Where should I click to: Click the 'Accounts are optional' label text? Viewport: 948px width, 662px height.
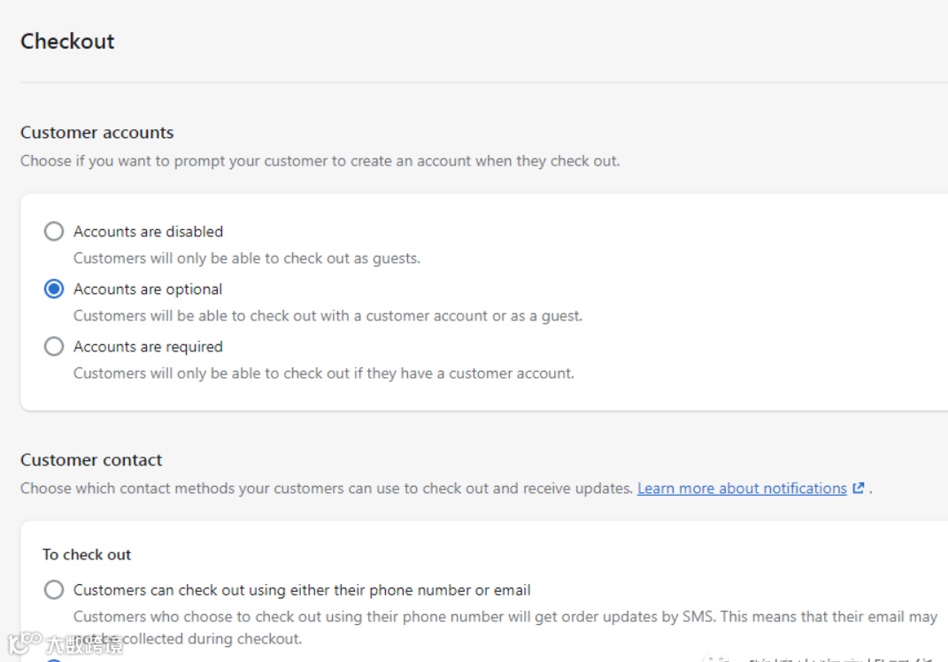click(x=148, y=289)
